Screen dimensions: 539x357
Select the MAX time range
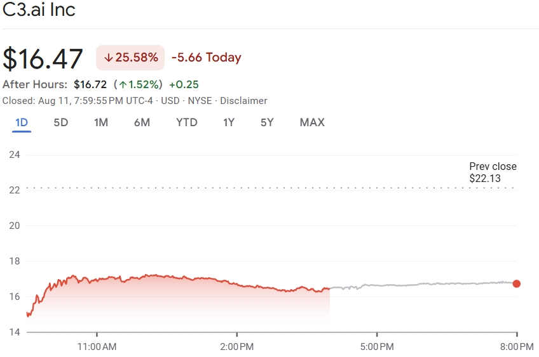point(312,122)
